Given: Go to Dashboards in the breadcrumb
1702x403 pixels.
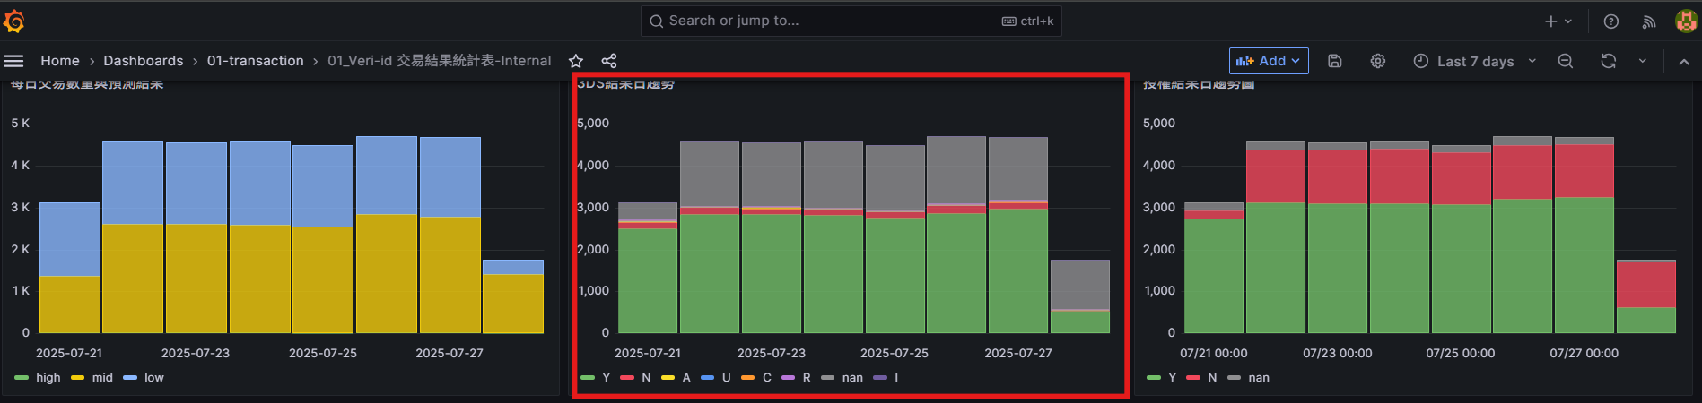Looking at the screenshot, I should pyautogui.click(x=143, y=61).
